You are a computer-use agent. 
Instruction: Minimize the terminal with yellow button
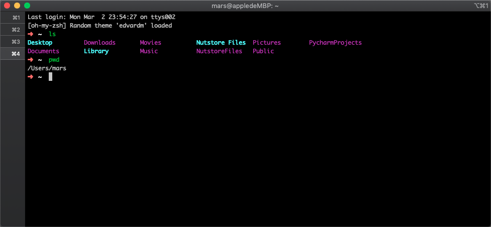(x=17, y=6)
